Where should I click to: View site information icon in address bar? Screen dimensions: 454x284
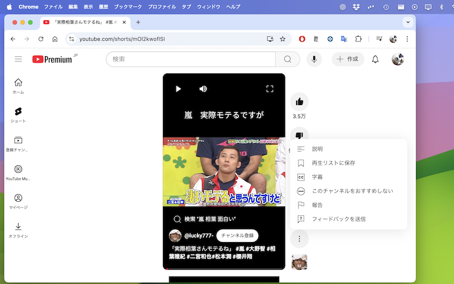72,39
